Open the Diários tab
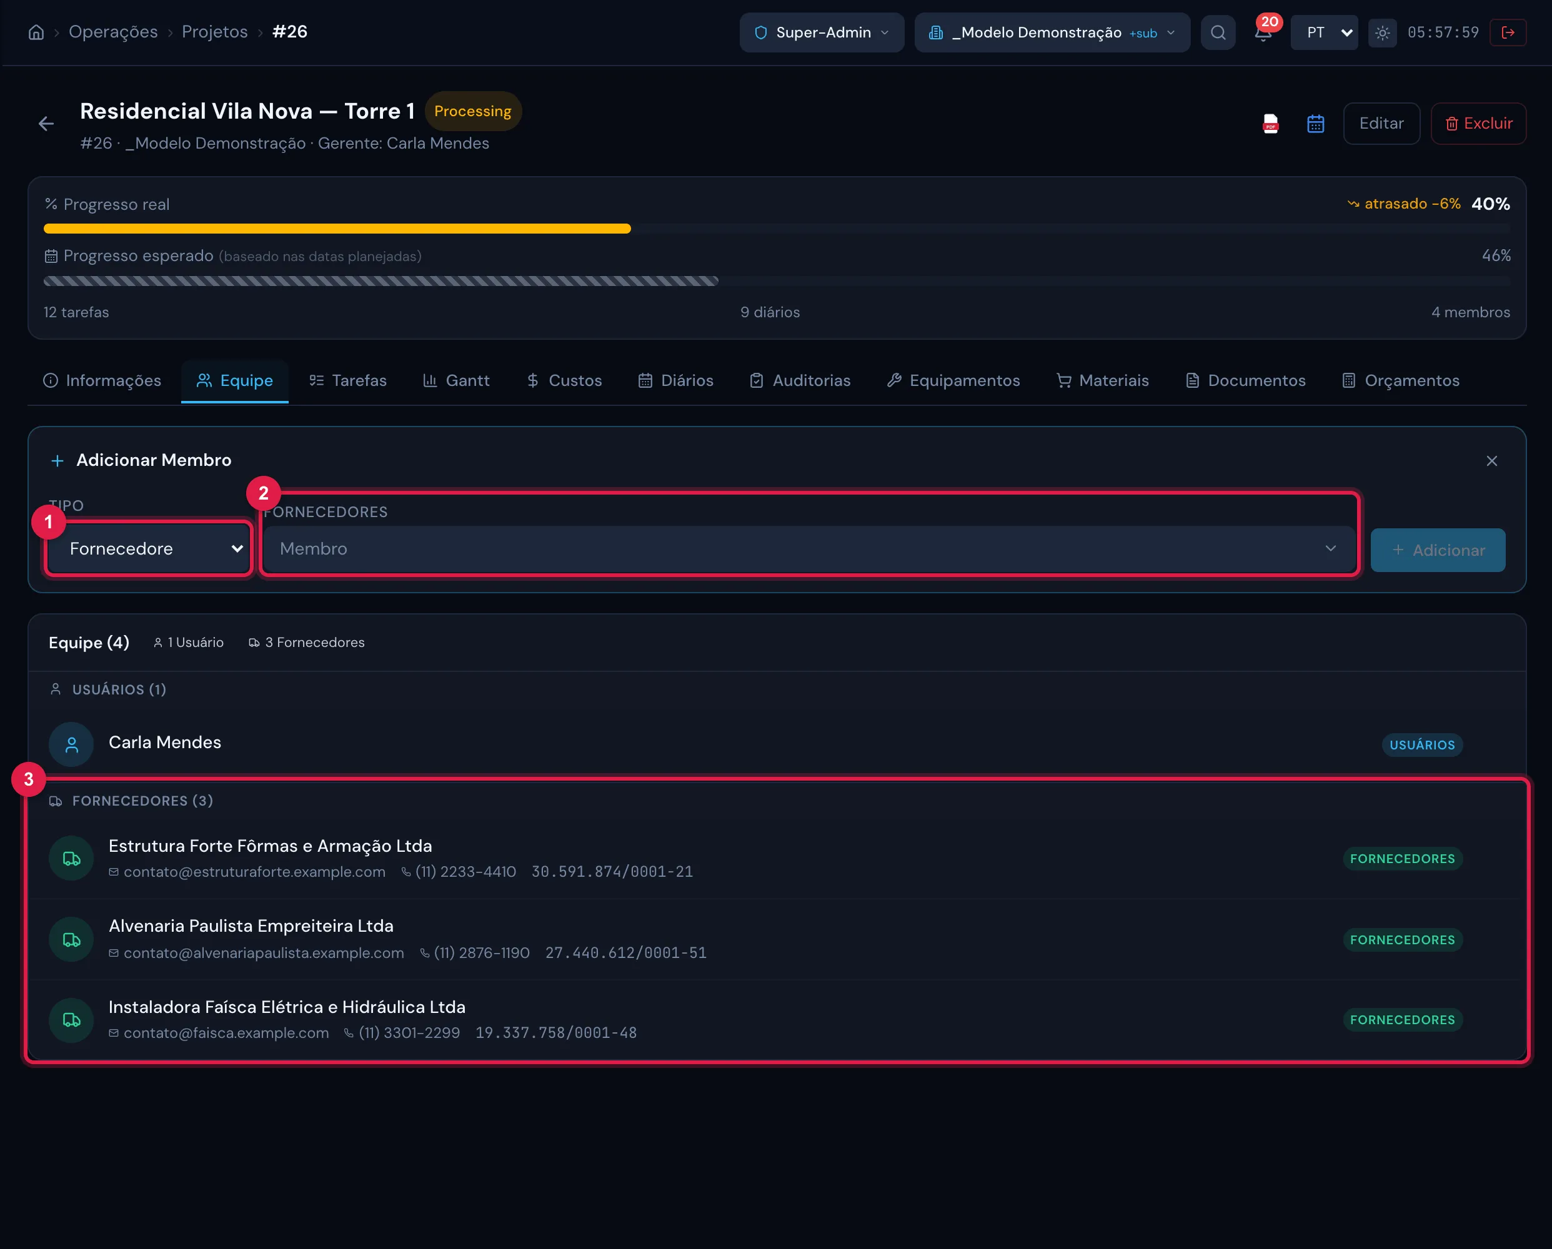Image resolution: width=1552 pixels, height=1249 pixels. 676,380
